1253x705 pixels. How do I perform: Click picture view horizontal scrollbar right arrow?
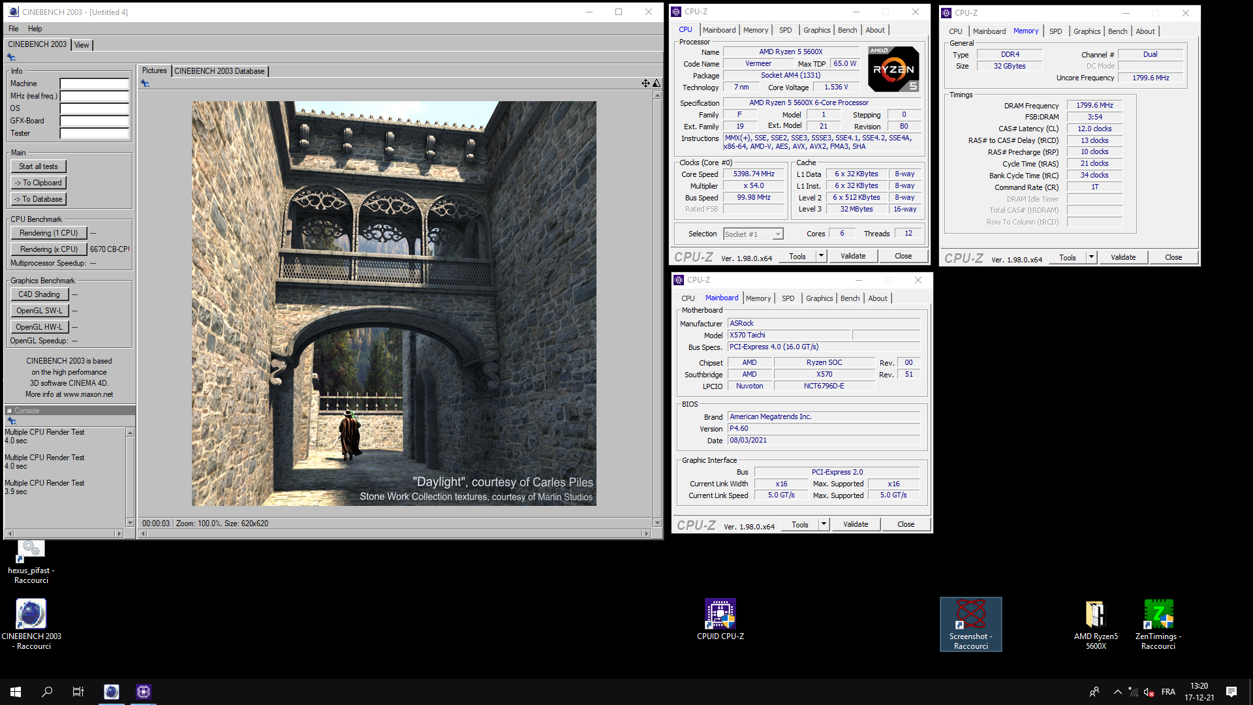coord(647,533)
